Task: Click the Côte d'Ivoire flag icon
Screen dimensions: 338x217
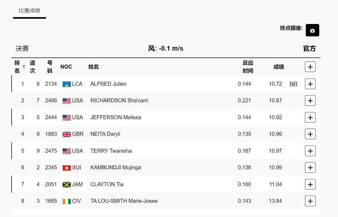Action: click(67, 201)
